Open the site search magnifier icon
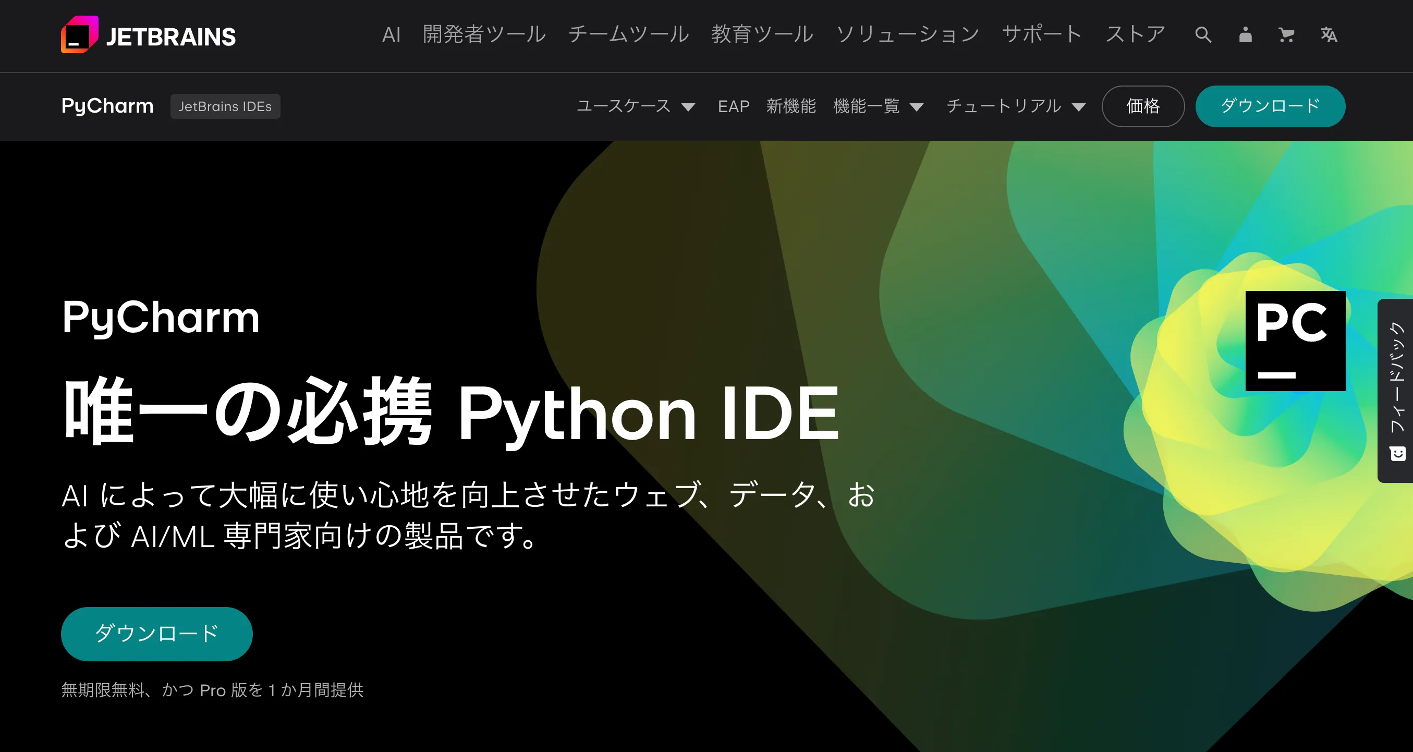 click(1203, 34)
